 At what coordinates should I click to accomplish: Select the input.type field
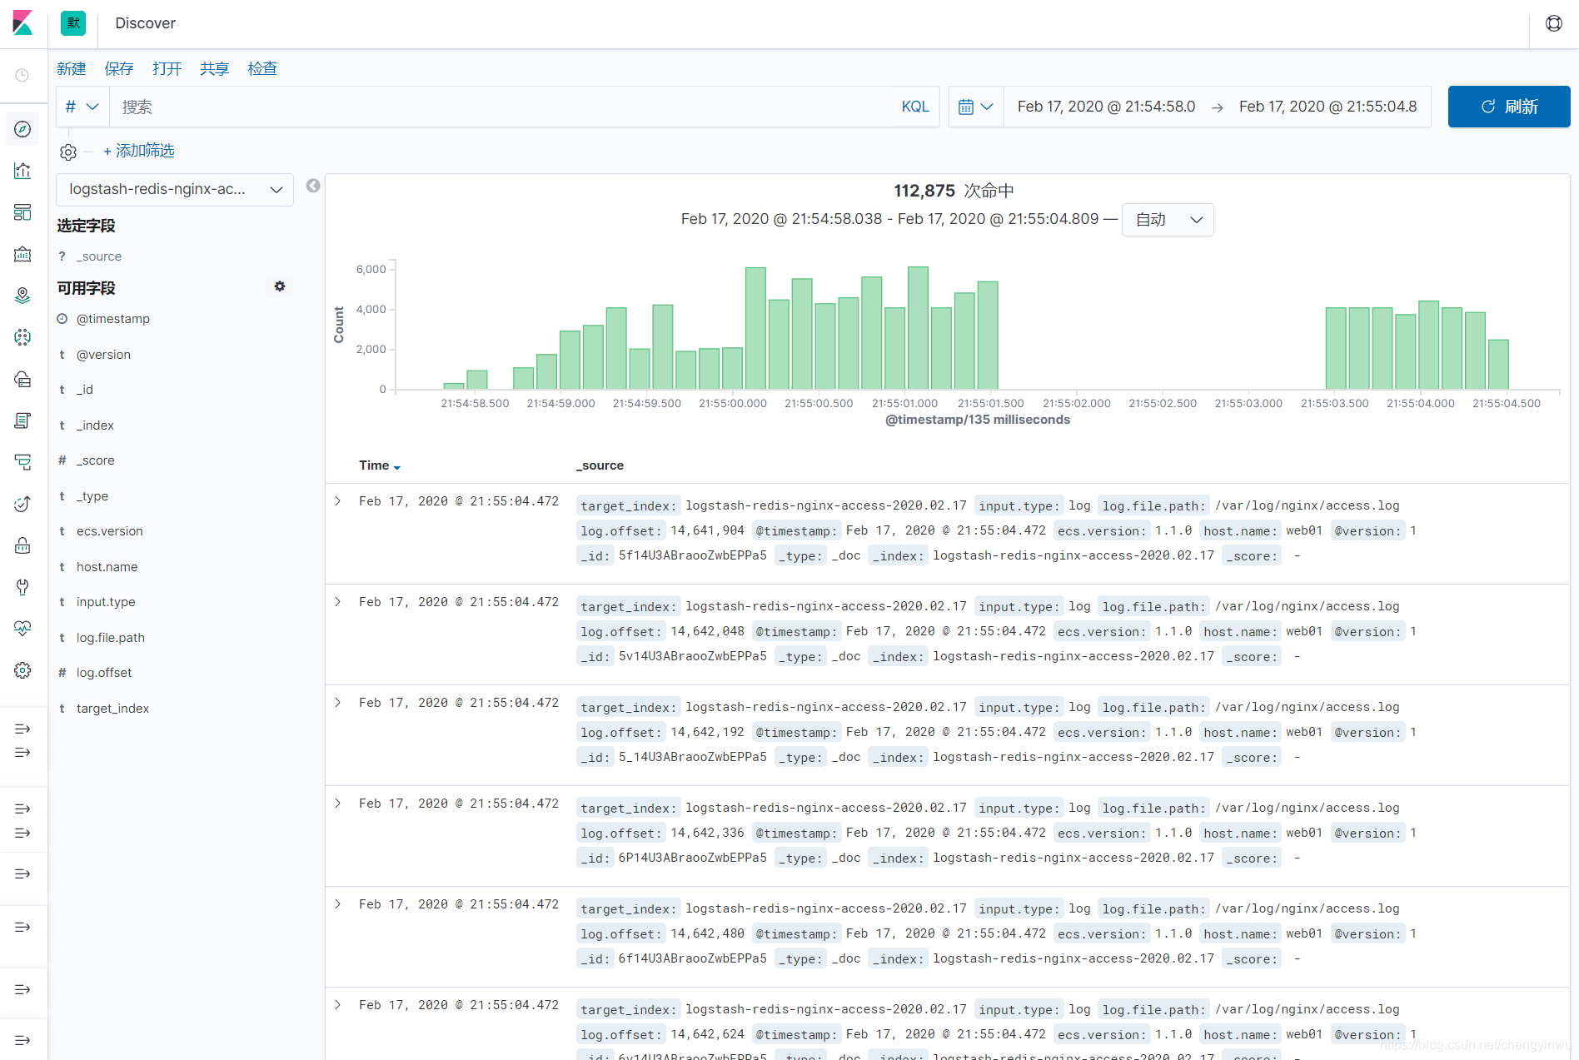[106, 602]
